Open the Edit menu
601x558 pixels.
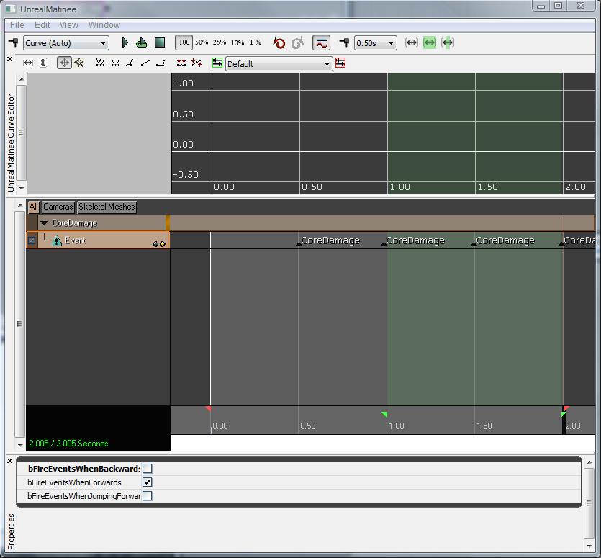click(x=42, y=25)
